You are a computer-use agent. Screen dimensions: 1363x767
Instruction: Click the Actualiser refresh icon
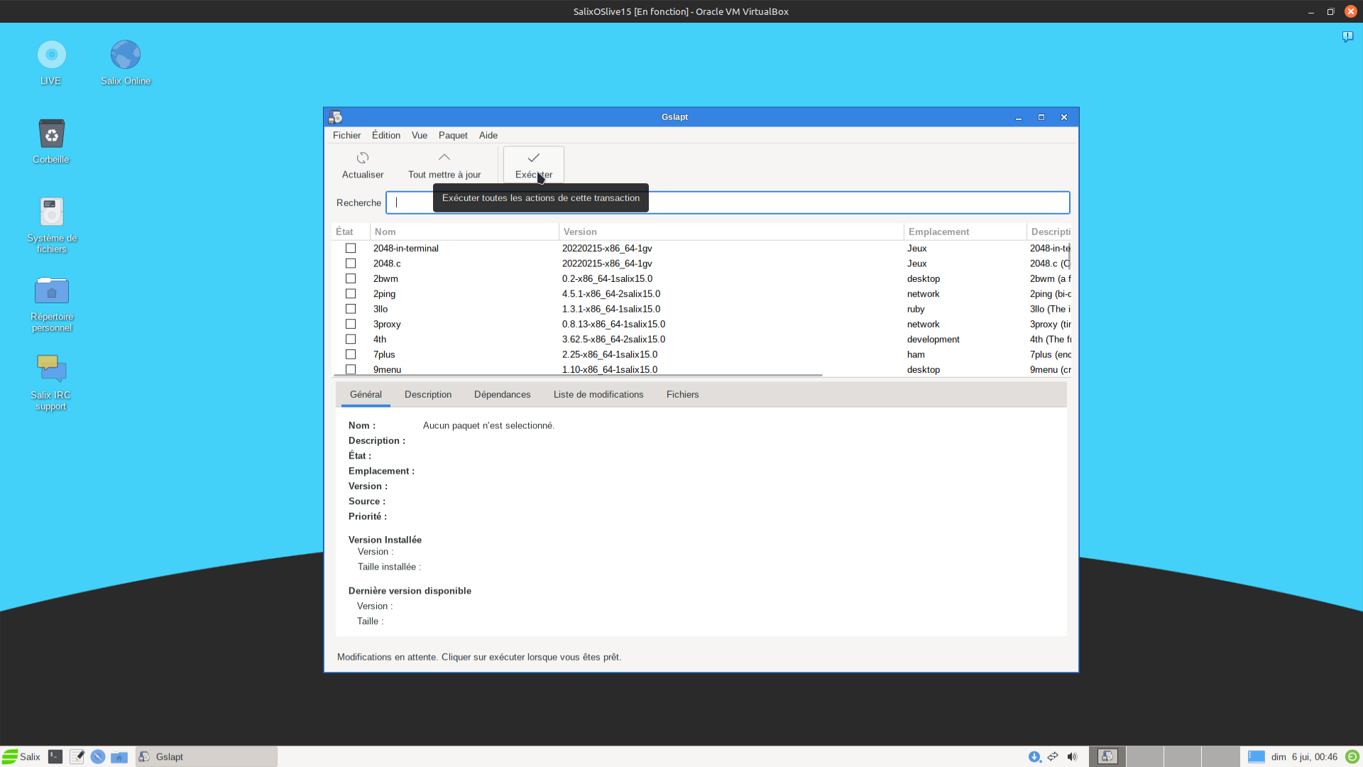[362, 158]
